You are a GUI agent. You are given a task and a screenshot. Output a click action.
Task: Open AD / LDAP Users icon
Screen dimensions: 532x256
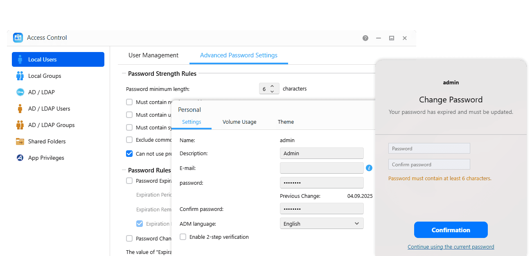tap(20, 109)
